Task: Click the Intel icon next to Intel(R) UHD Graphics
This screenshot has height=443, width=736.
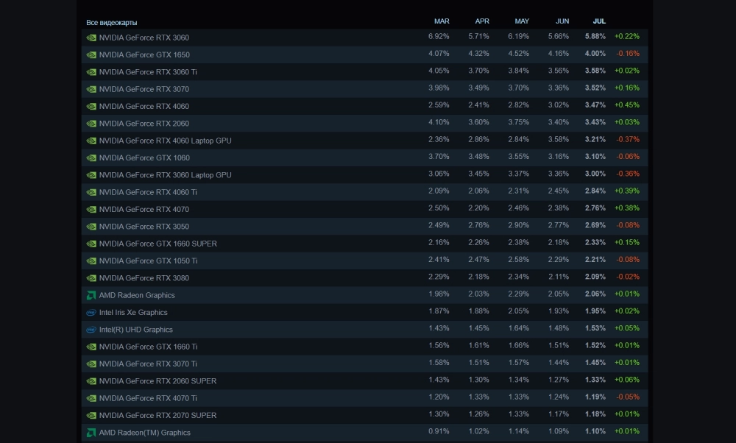Action: coord(91,330)
